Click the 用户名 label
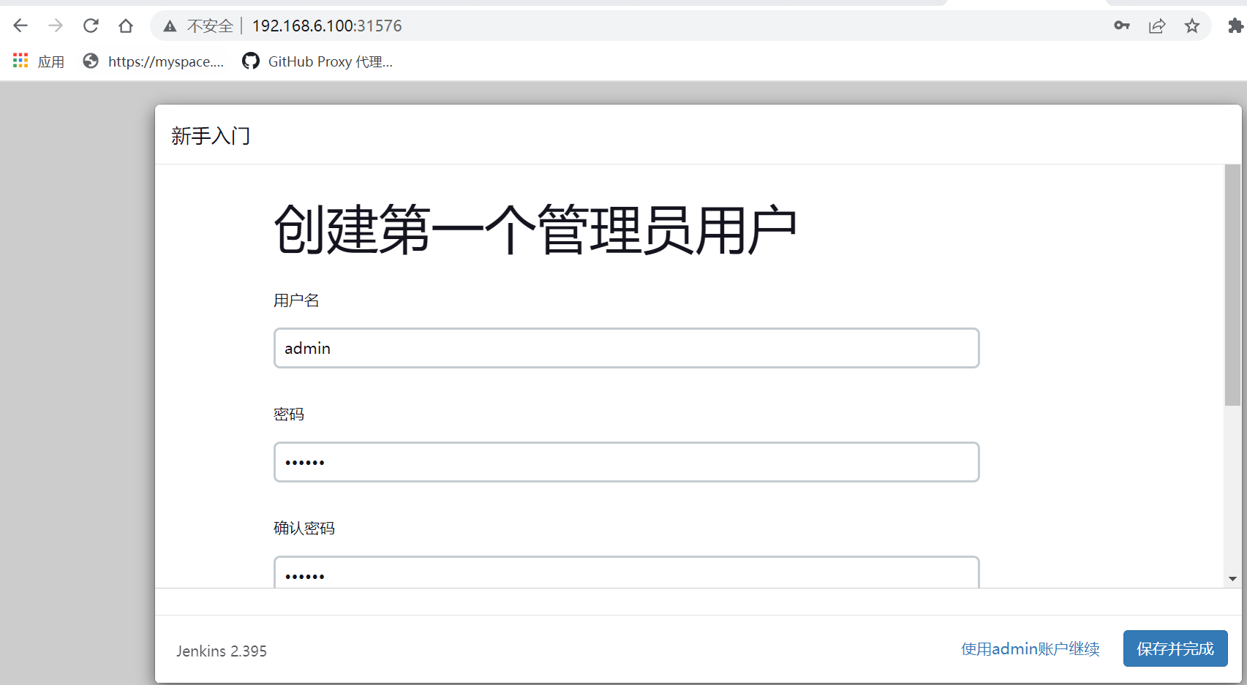Viewport: 1247px width, 685px height. click(296, 300)
